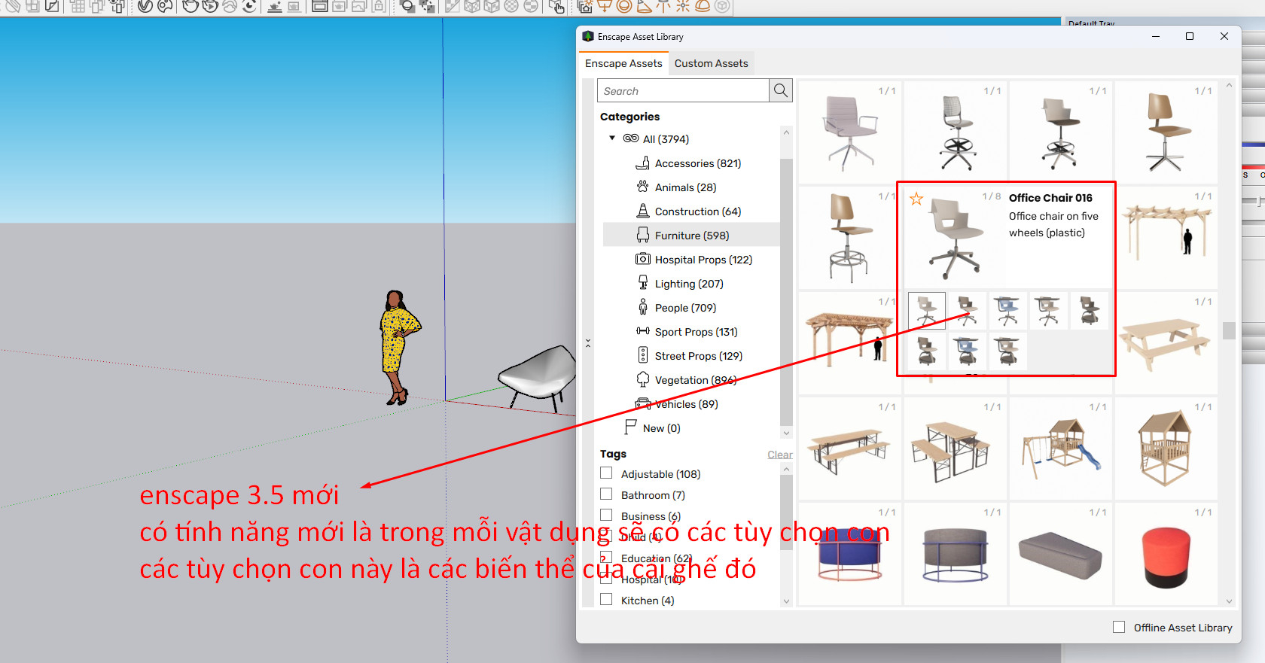Open the Lighting (207) category
Viewport: 1265px width, 663px height.
(x=691, y=283)
